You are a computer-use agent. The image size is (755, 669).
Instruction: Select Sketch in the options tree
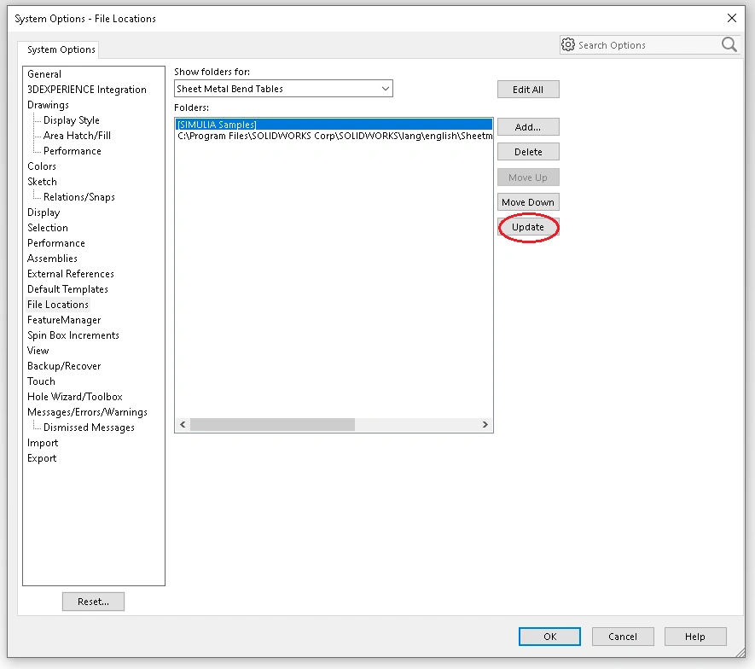[42, 182]
